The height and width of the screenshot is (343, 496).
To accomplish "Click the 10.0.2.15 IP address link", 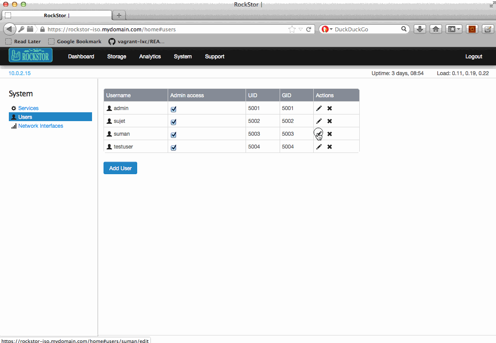I will tap(19, 73).
